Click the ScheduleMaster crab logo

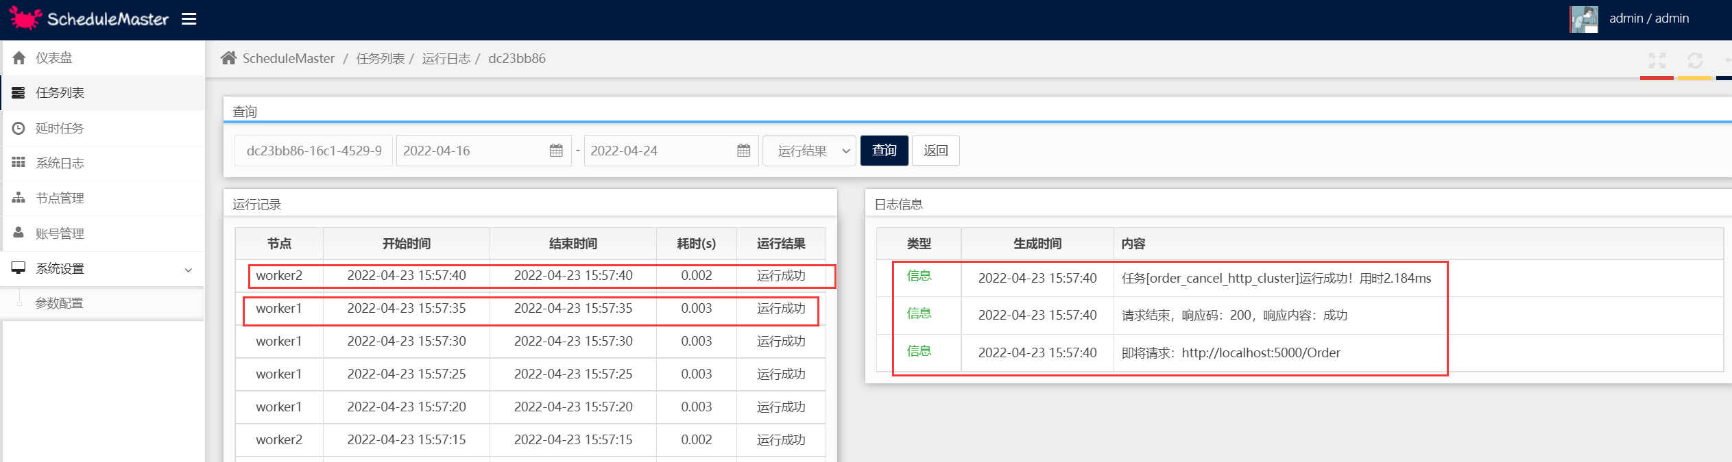[25, 18]
